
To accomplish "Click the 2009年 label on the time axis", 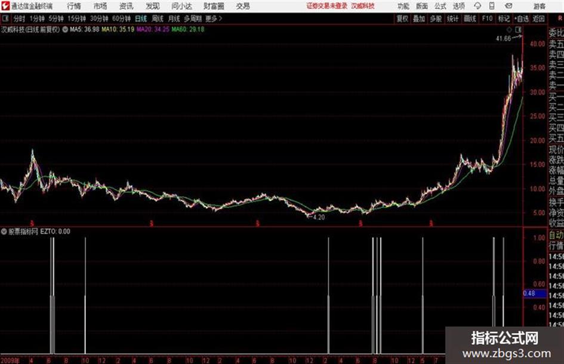I will tap(10, 360).
